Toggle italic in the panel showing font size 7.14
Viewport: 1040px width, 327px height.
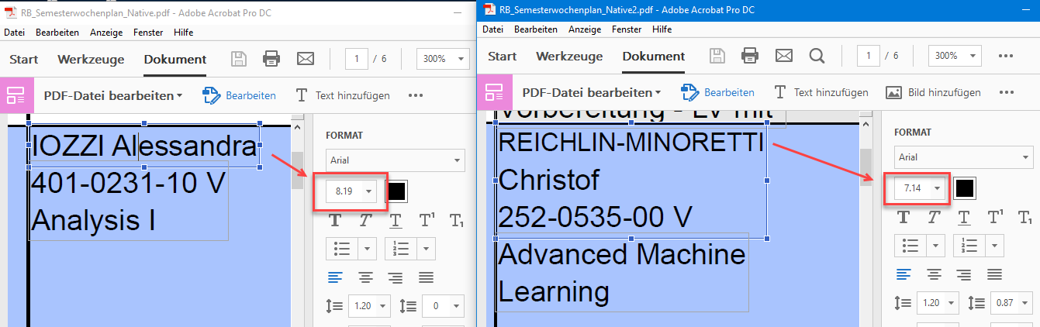click(x=935, y=216)
